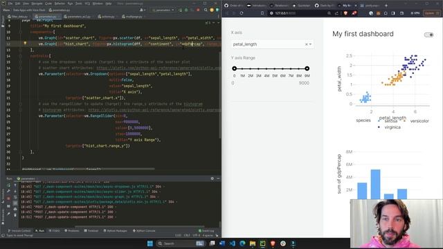Click the Debug button in PyCharm toolbar

pos(186,10)
